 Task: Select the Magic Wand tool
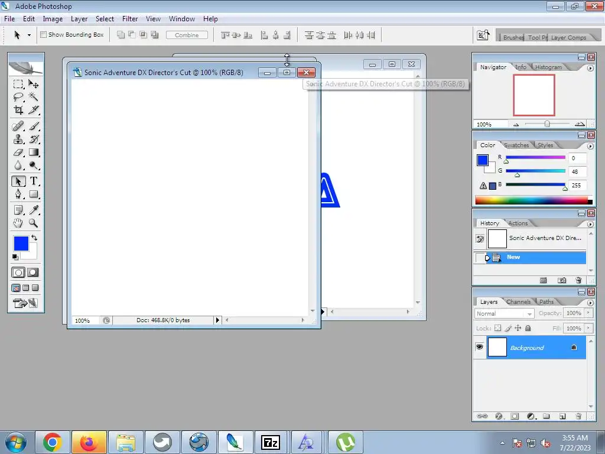pos(34,96)
